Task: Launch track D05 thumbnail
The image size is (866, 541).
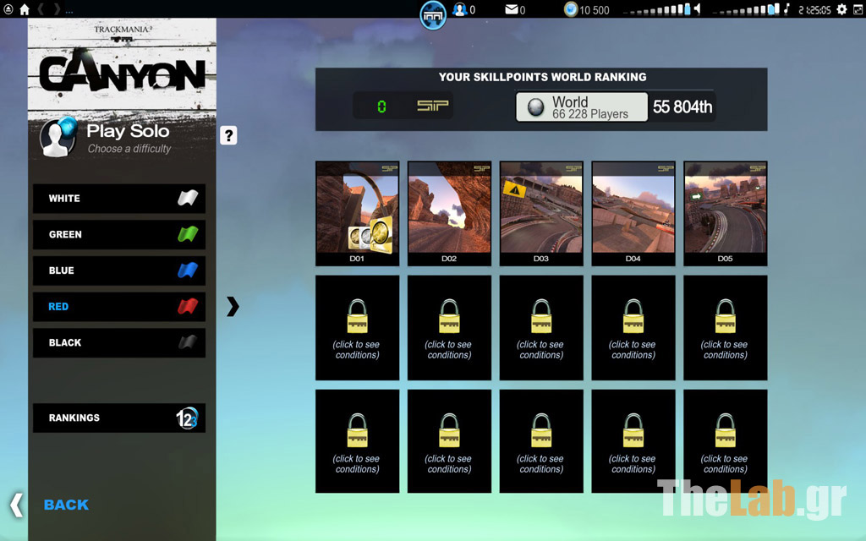Action: click(726, 214)
